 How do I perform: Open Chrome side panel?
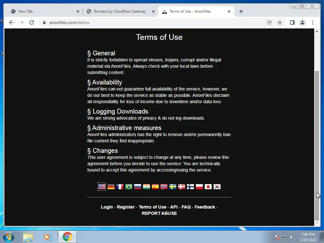point(292,22)
